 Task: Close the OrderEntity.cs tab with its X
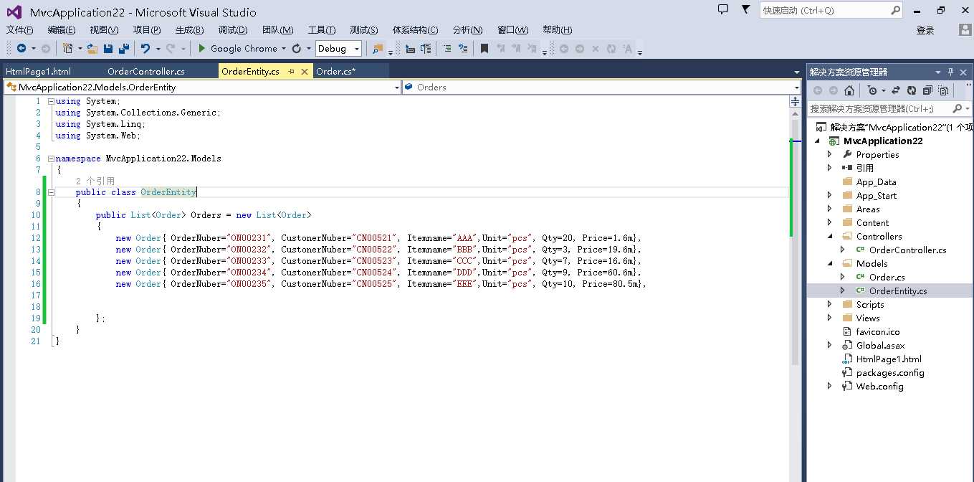(x=305, y=72)
